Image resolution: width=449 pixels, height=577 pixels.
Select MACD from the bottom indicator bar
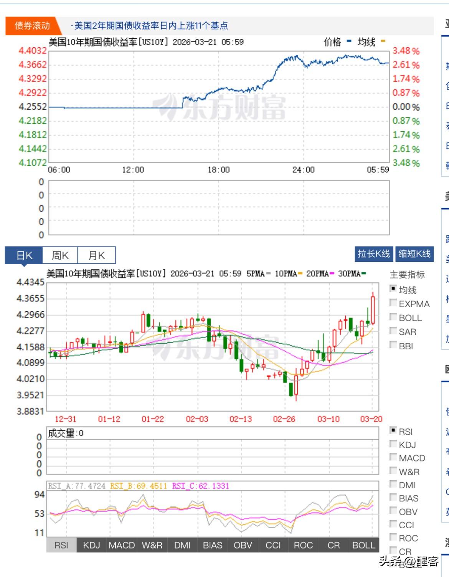122,545
